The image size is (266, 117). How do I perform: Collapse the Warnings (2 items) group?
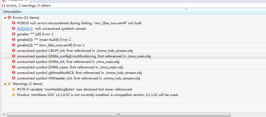pos(5,84)
